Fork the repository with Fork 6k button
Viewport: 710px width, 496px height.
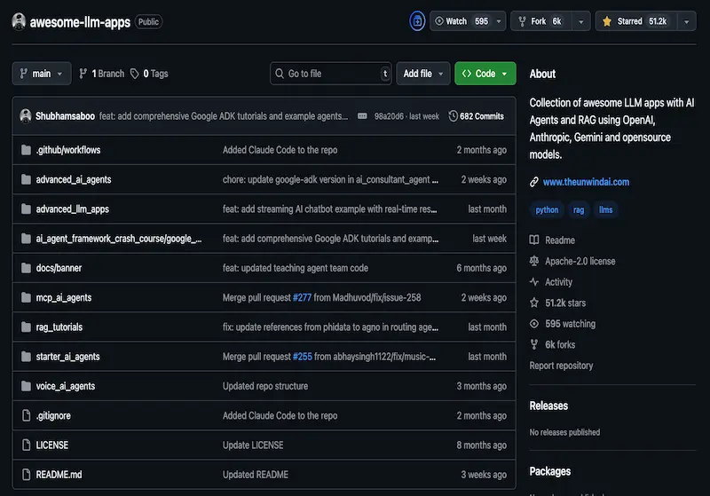click(x=541, y=21)
